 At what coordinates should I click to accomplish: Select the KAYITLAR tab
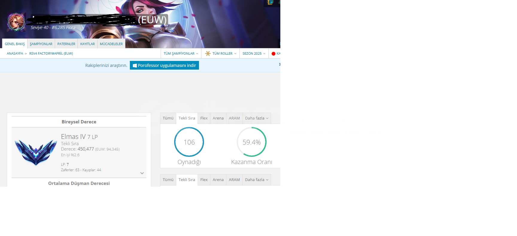(x=87, y=44)
